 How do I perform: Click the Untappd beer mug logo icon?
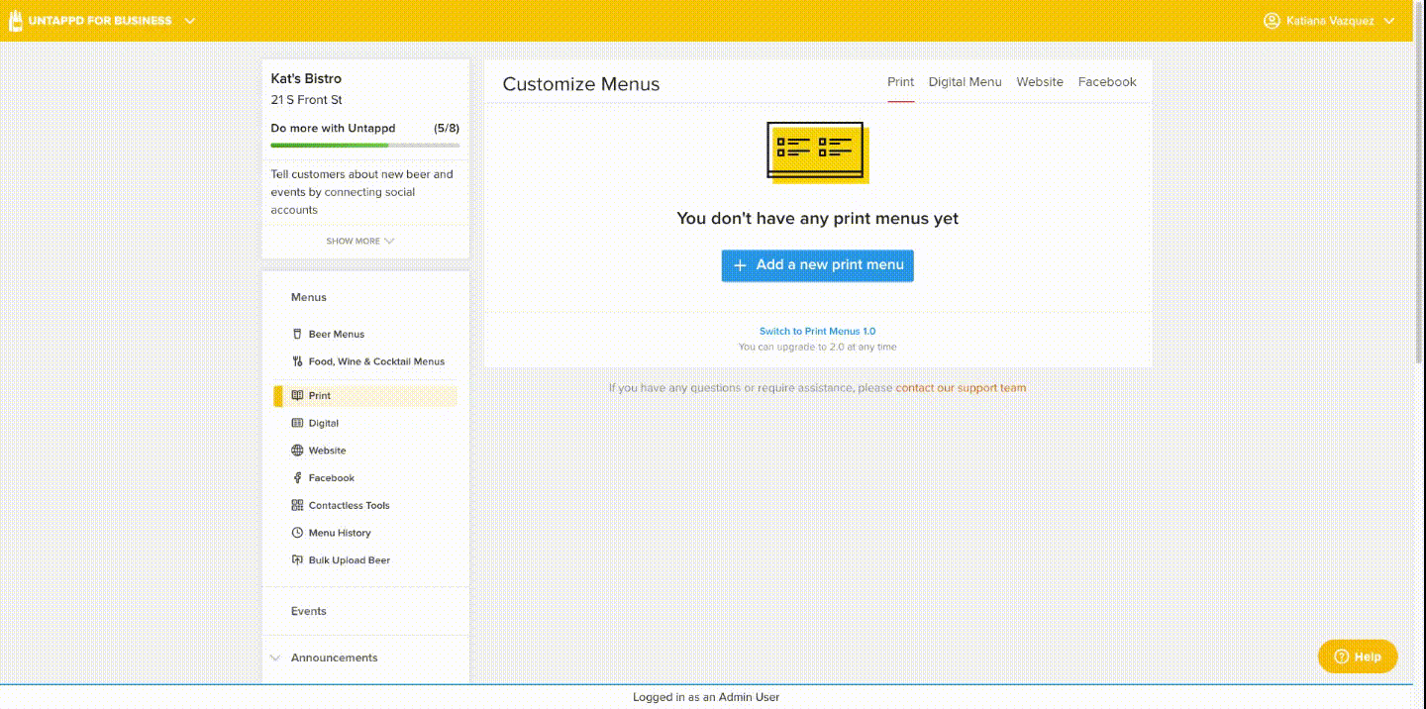[x=15, y=20]
